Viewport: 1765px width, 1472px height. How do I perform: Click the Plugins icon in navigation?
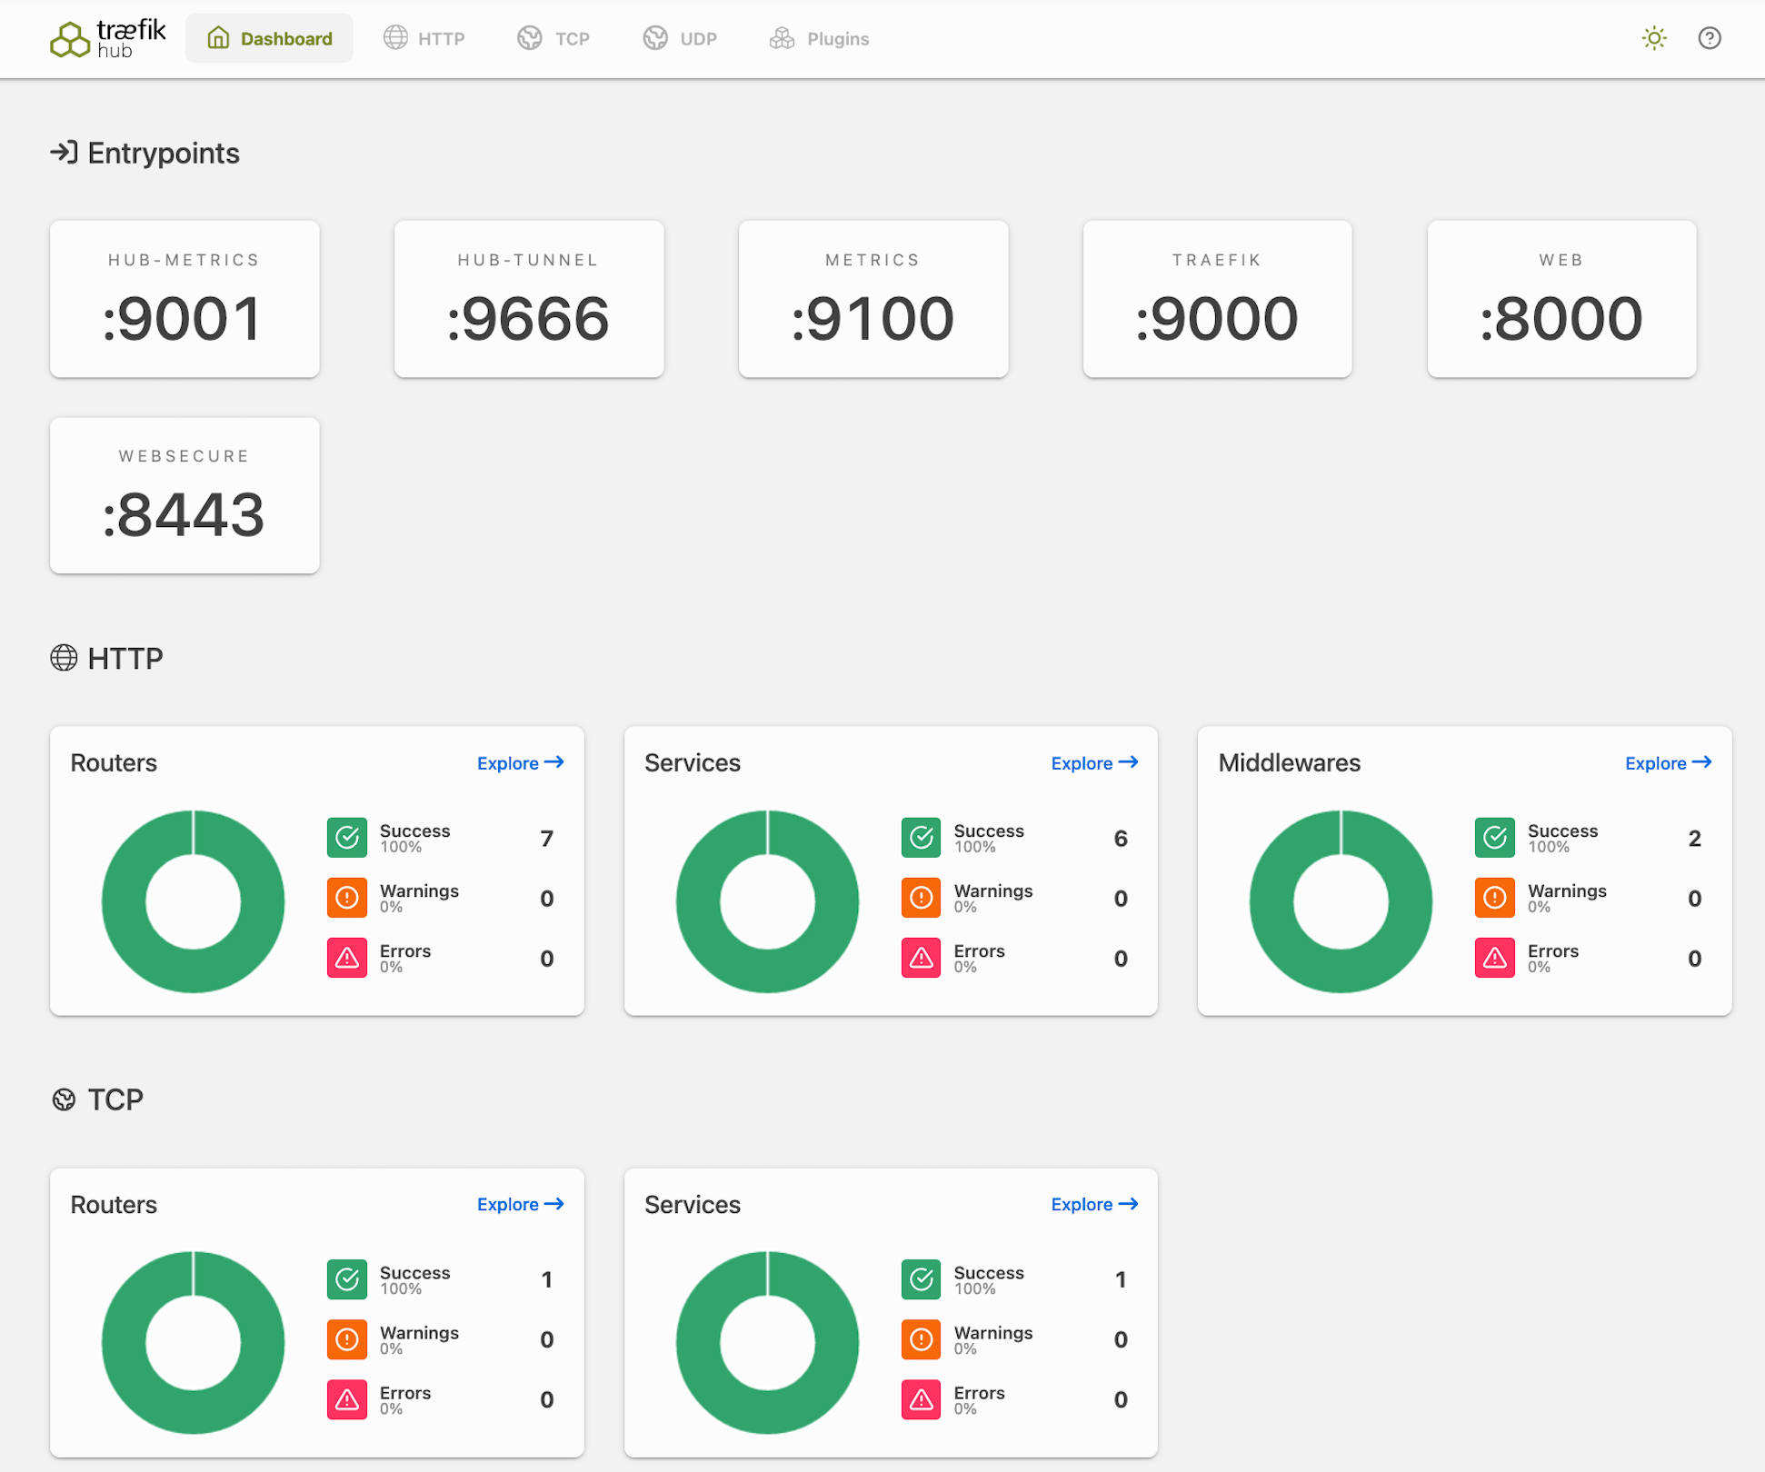pyautogui.click(x=781, y=38)
